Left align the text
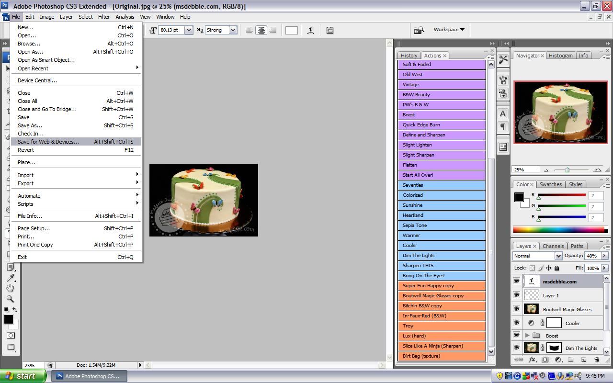The image size is (613, 383). click(250, 30)
